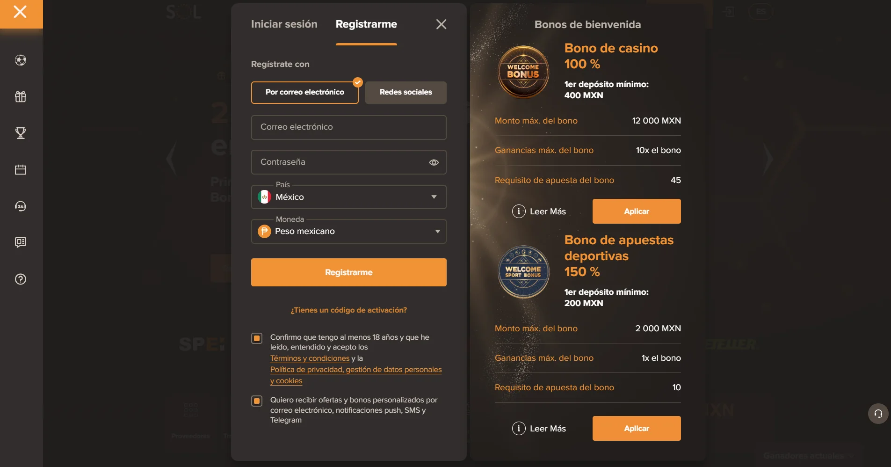Switch to the Iniciar sesión tab

tap(284, 24)
